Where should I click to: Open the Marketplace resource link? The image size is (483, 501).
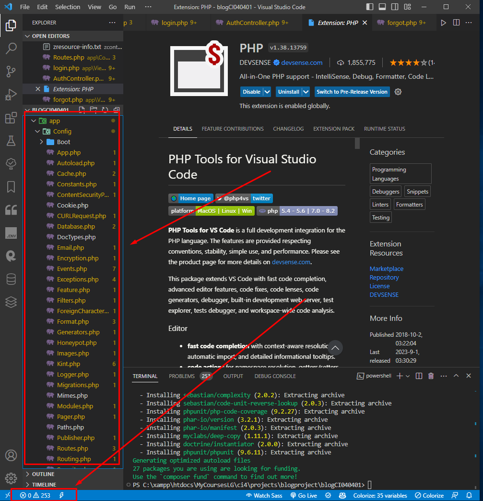tap(386, 269)
